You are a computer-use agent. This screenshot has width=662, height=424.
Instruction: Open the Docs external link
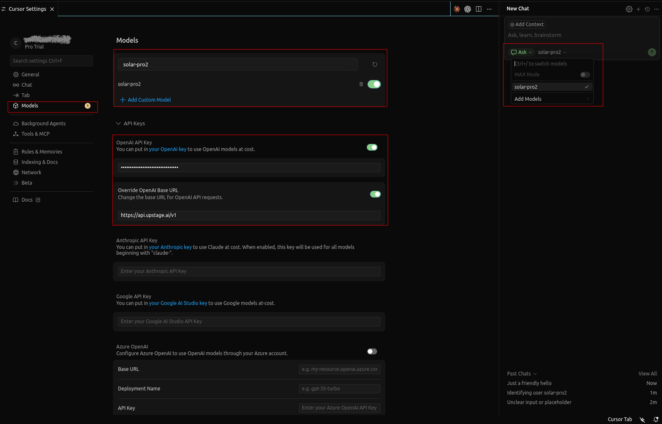(x=27, y=200)
